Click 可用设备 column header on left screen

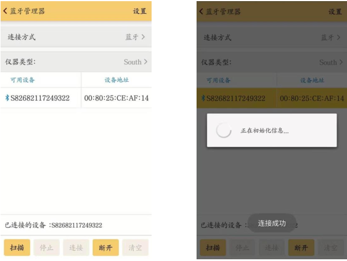pos(22,80)
